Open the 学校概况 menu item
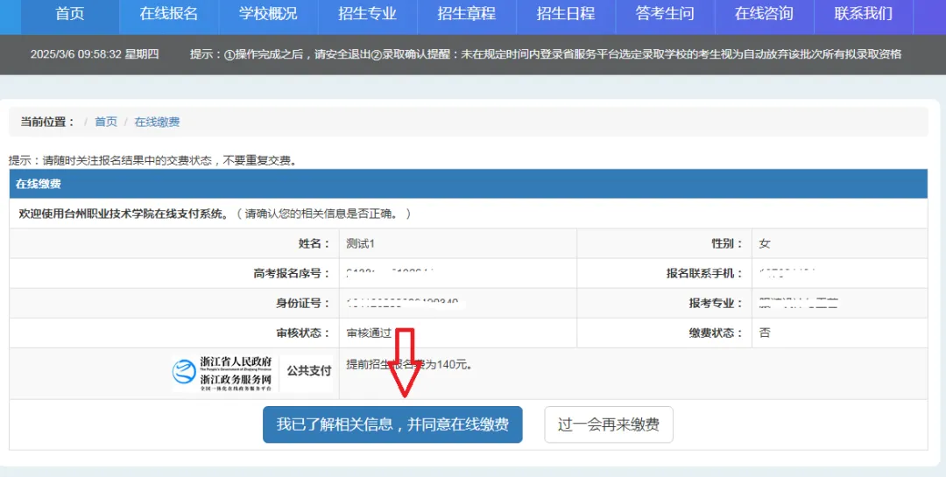 268,14
